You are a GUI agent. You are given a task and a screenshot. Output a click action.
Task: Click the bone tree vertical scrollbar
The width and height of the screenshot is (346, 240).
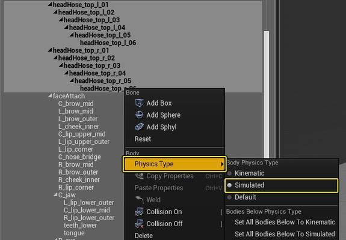(267, 95)
